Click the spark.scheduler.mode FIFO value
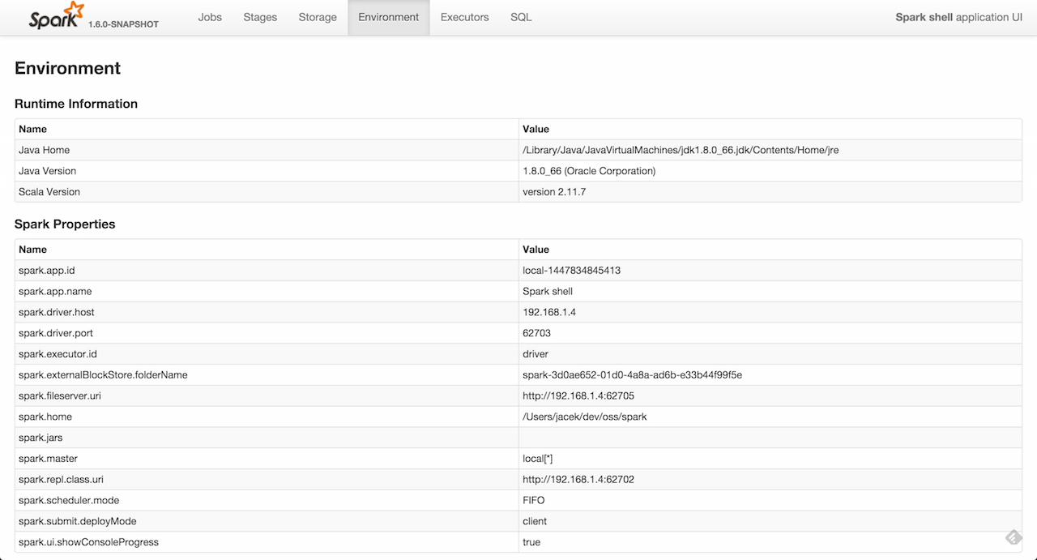 point(534,500)
